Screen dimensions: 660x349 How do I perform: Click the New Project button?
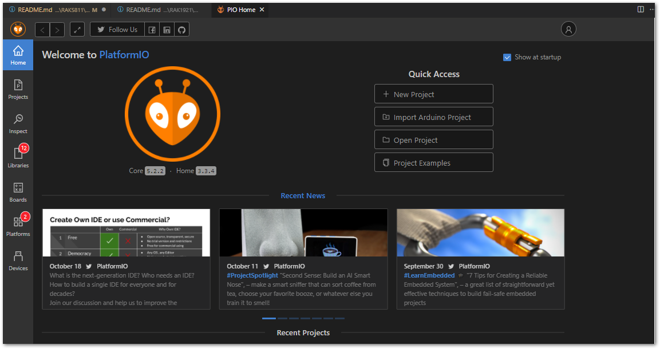coord(433,94)
